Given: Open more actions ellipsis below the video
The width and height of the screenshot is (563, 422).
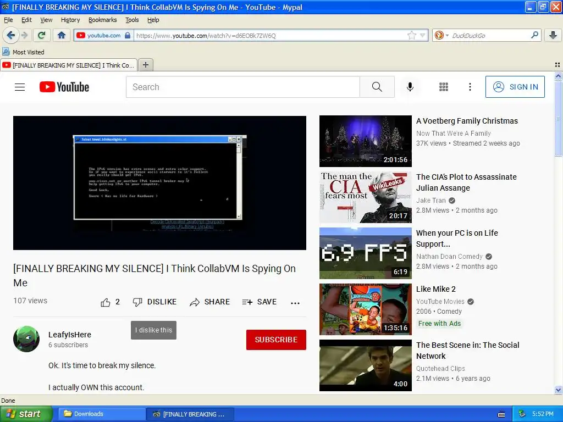Looking at the screenshot, I should 295,303.
